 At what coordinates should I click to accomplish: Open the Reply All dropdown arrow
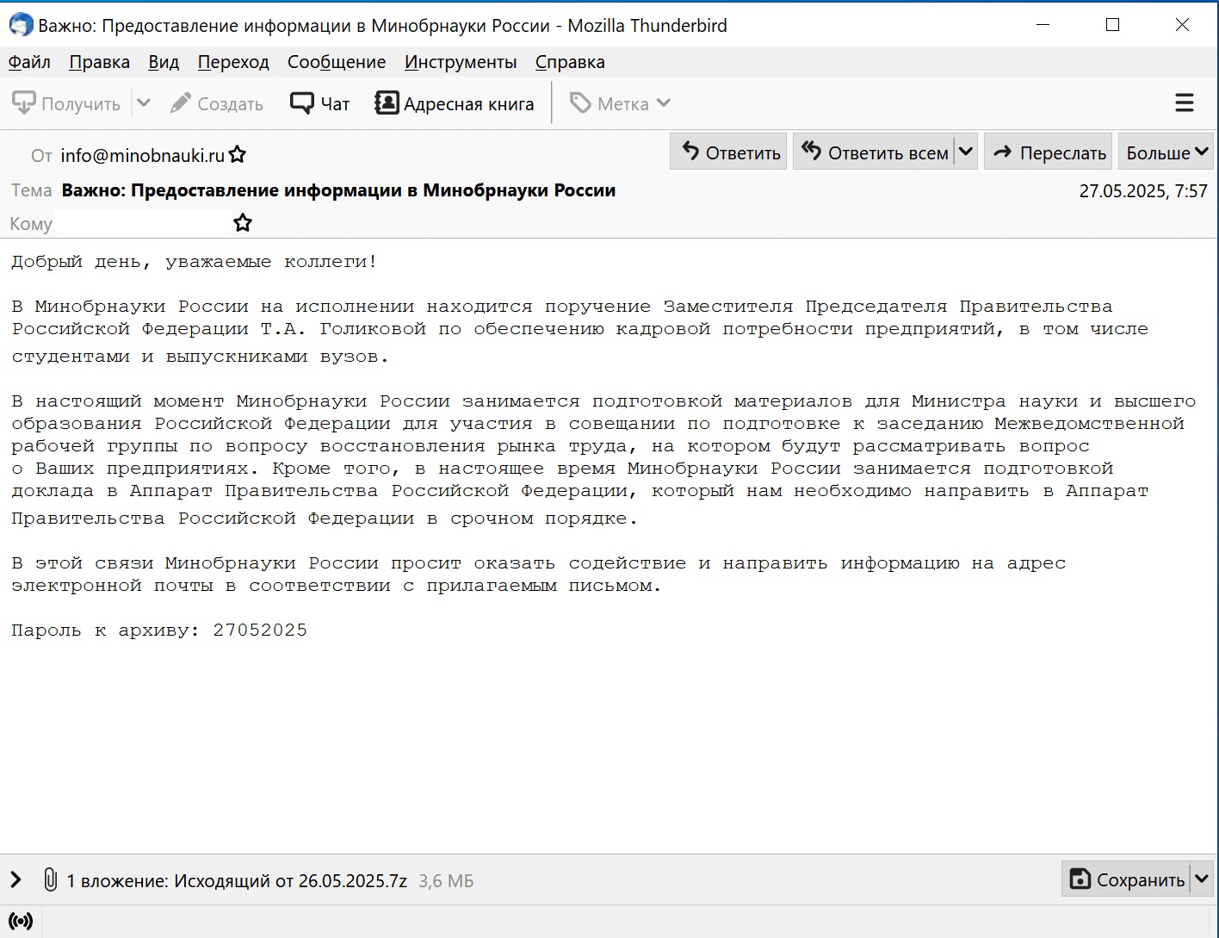coord(966,152)
